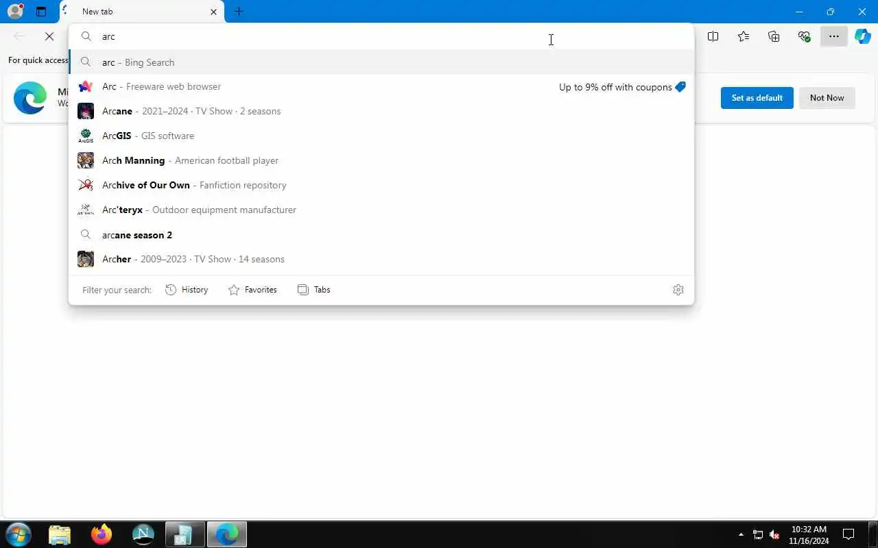Click the muted volume tray icon
This screenshot has height=548, width=878.
point(774,534)
